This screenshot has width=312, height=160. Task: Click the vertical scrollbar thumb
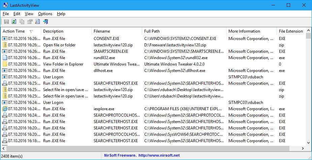tap(308, 36)
